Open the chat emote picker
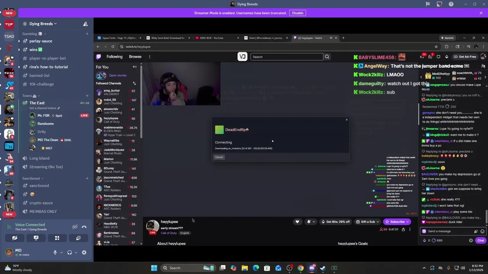The height and width of the screenshot is (274, 488). [482, 231]
